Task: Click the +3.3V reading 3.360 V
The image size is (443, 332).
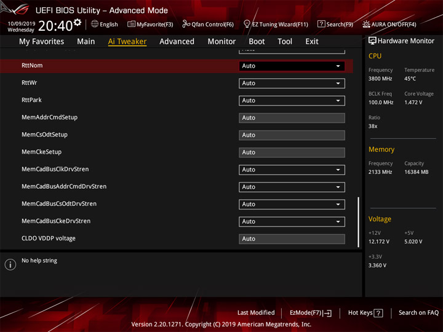Action: tap(377, 266)
